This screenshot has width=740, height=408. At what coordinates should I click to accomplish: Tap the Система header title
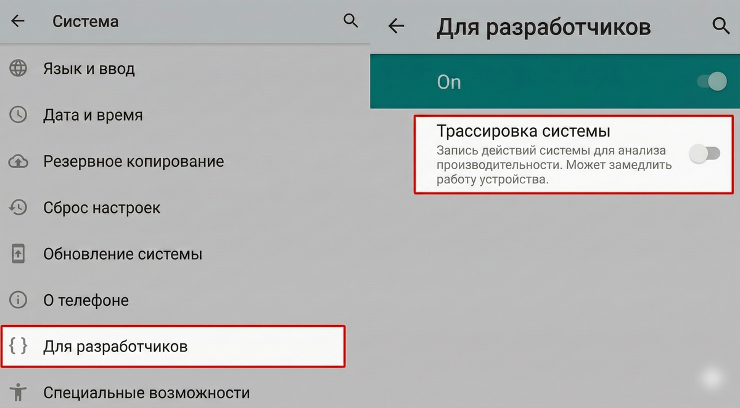coord(85,22)
